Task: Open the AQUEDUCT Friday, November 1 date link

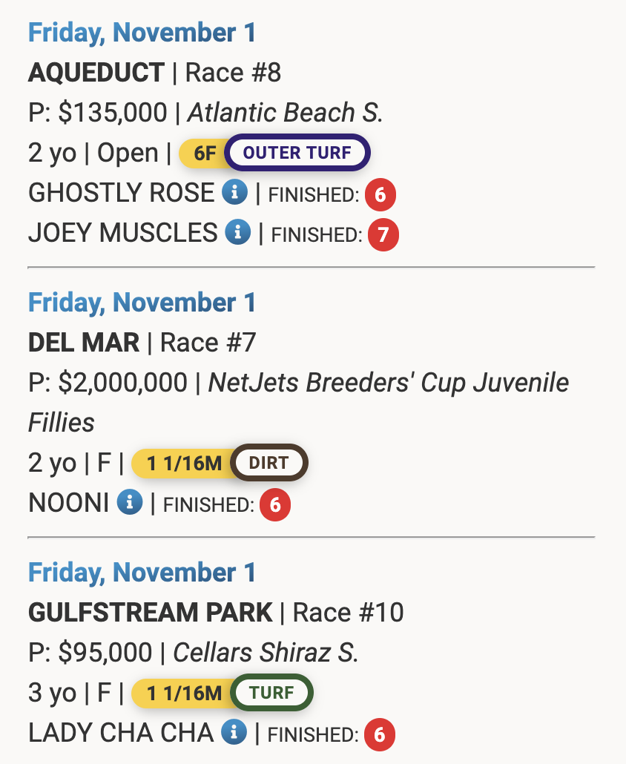Action: point(142,33)
